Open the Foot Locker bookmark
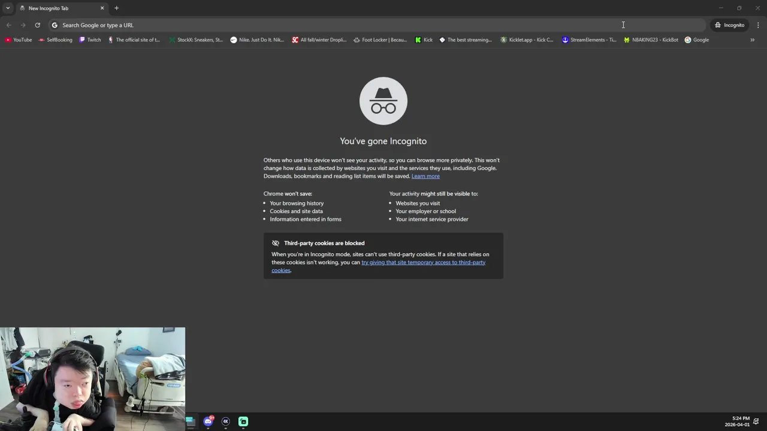 point(381,40)
